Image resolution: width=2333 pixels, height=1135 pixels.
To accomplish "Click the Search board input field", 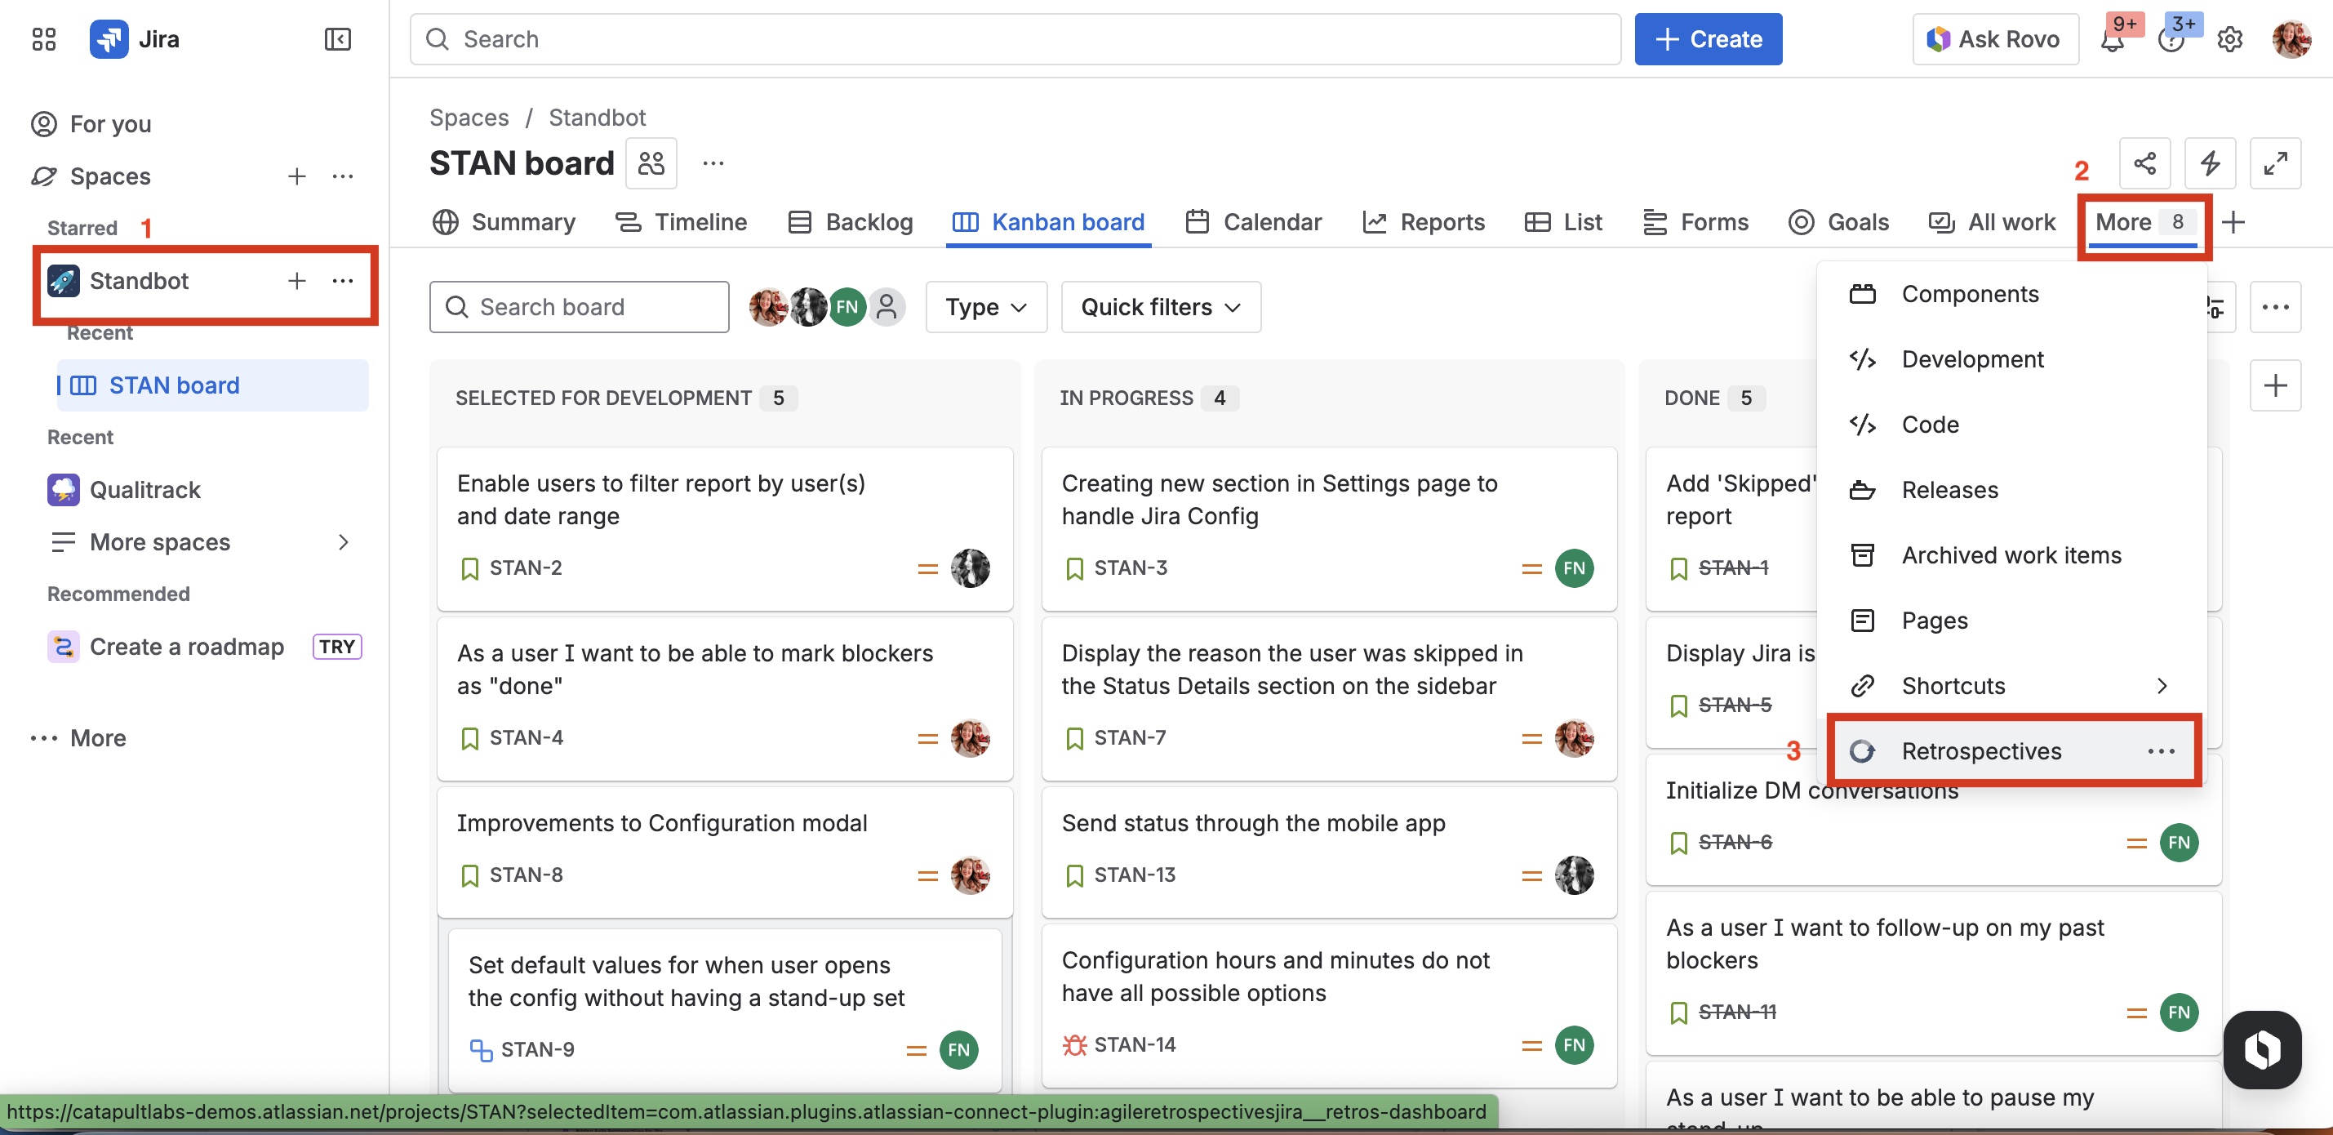I will 580,307.
